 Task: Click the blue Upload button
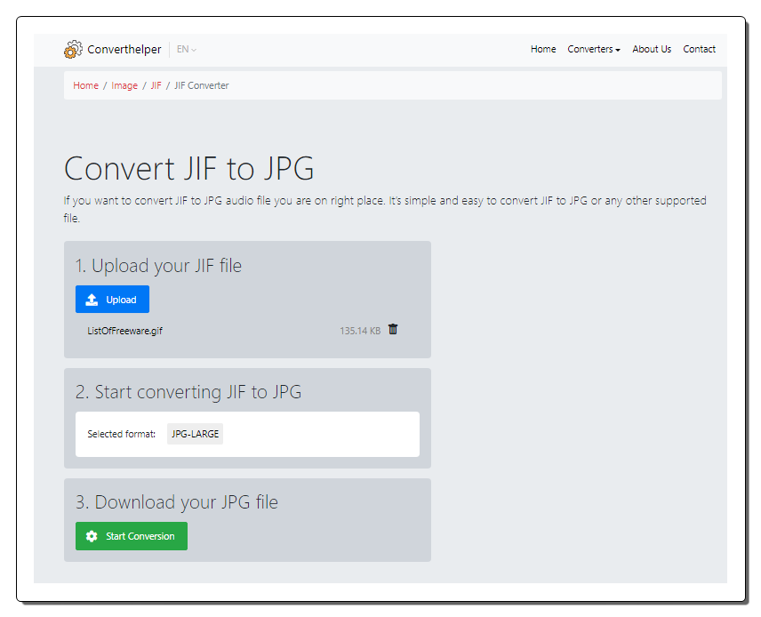click(112, 299)
